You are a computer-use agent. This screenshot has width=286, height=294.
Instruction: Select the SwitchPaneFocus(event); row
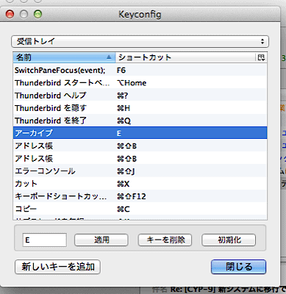tap(140, 71)
